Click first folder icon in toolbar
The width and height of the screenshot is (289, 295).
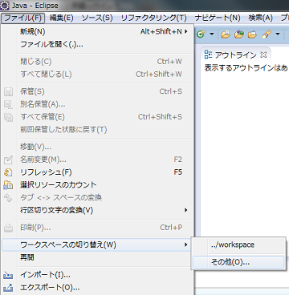pos(226,34)
